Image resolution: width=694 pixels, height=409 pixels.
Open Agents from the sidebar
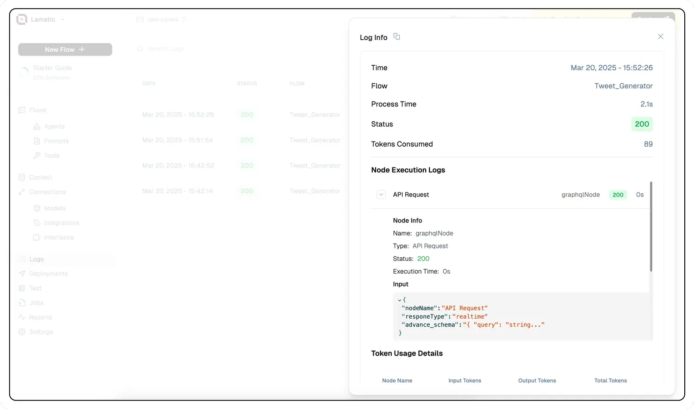tap(54, 126)
